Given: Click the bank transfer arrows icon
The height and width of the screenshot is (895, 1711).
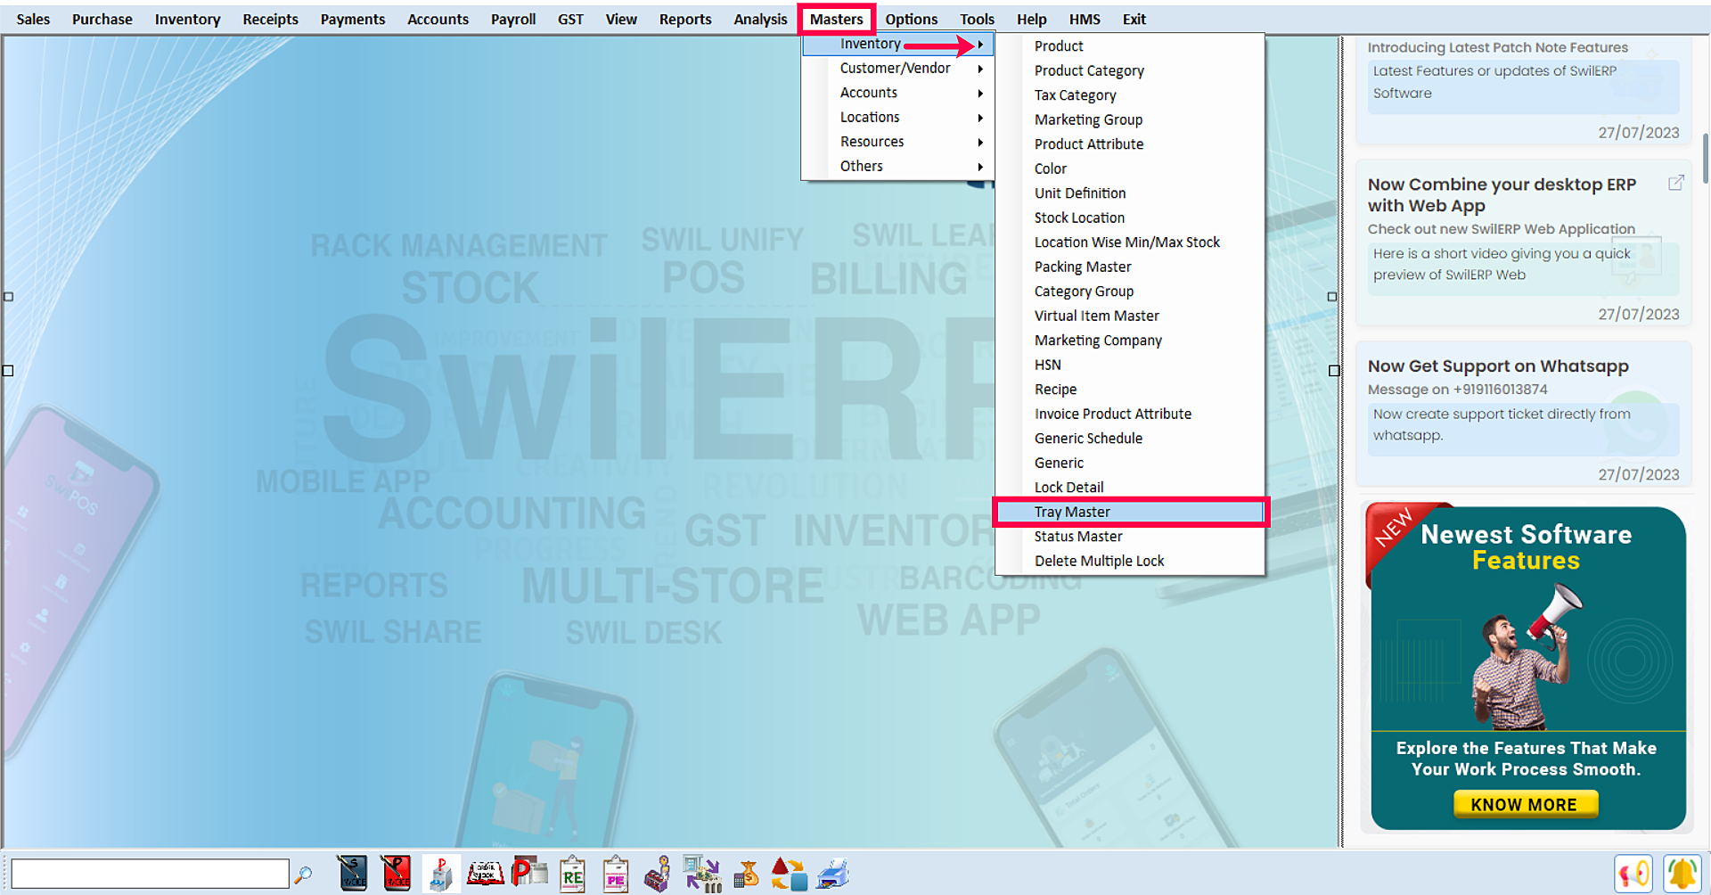Looking at the screenshot, I should coord(702,874).
